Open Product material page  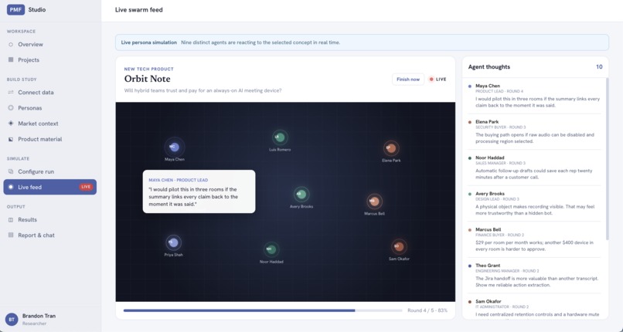click(50, 139)
